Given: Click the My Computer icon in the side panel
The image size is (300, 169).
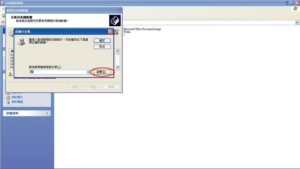Looking at the screenshot, I should point(8,102).
